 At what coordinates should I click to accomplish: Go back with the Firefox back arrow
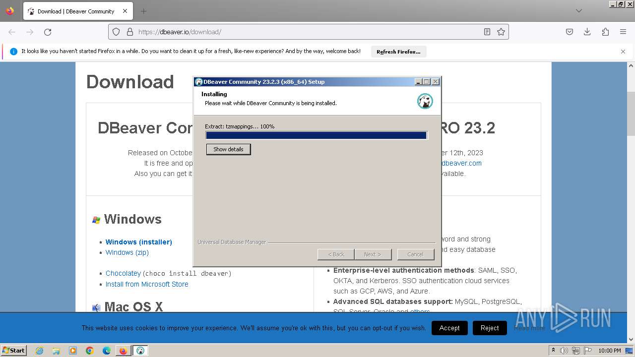12,32
